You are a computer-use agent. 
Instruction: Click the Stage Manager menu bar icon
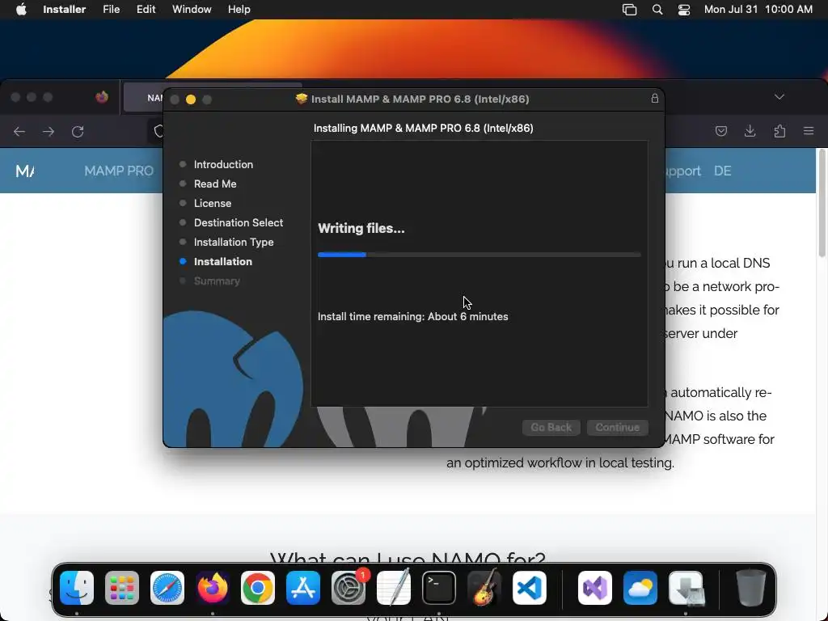click(x=629, y=10)
